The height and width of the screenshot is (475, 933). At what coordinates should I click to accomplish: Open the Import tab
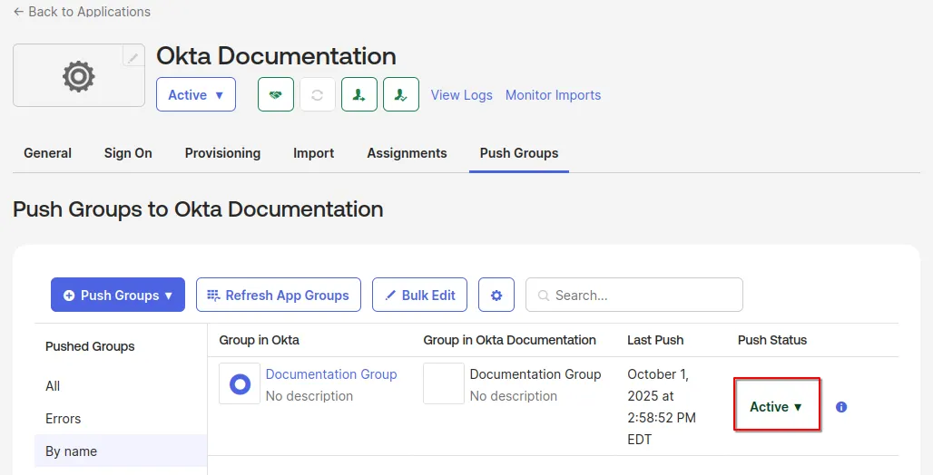point(314,153)
